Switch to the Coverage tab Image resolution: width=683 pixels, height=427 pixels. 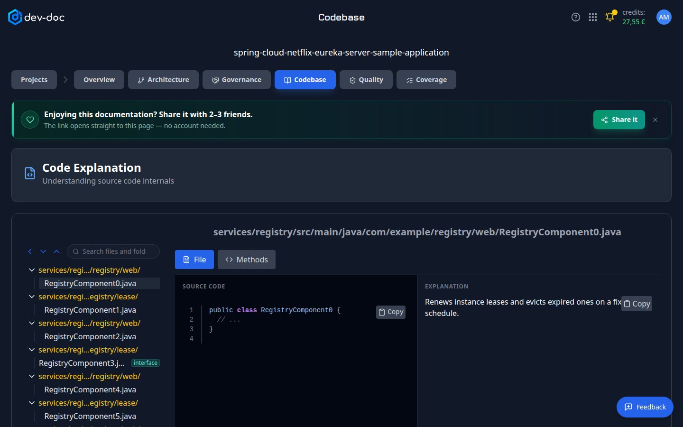(x=426, y=80)
